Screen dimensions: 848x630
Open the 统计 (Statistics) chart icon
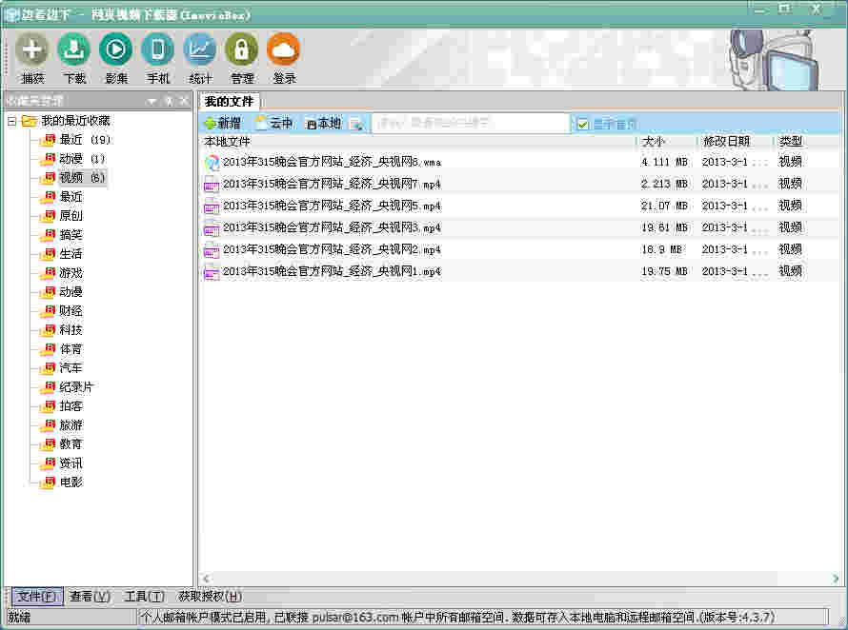(200, 49)
